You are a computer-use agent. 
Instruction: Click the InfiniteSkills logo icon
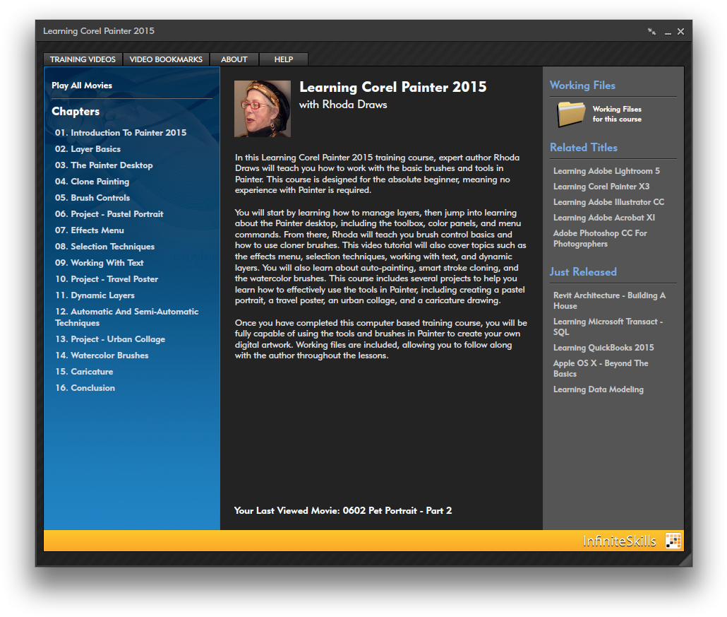point(673,541)
